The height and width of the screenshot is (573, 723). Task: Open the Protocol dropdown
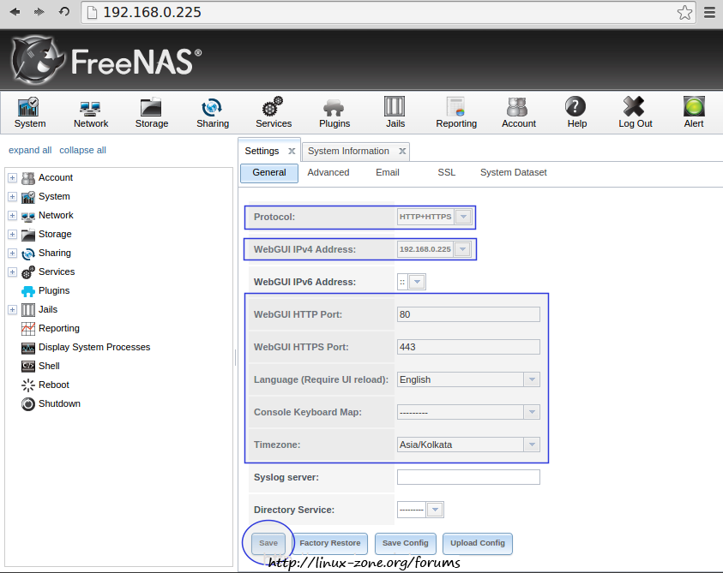[x=463, y=217]
